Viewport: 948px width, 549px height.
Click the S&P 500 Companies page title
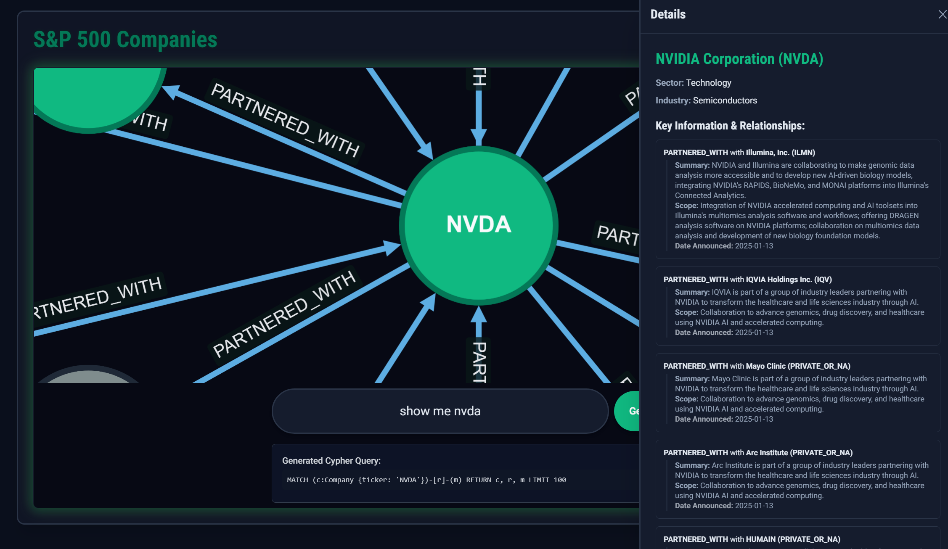click(x=125, y=40)
